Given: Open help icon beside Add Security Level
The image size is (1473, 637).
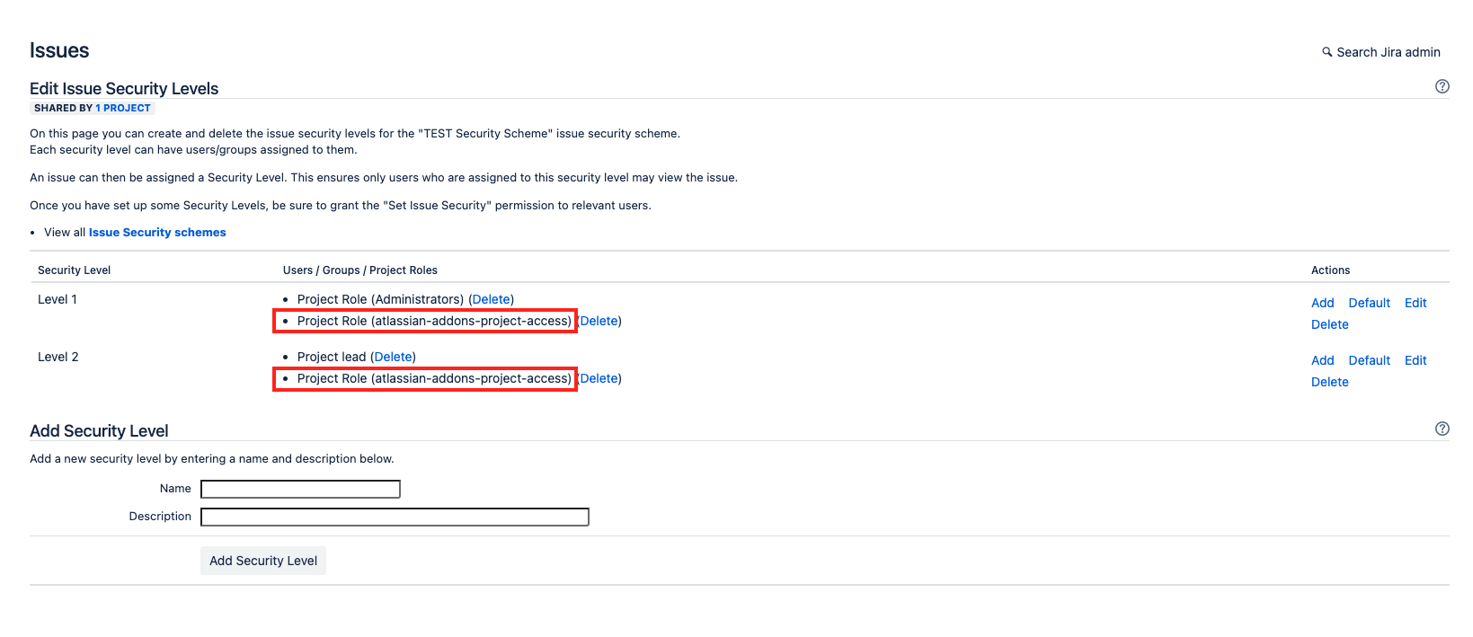Looking at the screenshot, I should click(x=1442, y=429).
